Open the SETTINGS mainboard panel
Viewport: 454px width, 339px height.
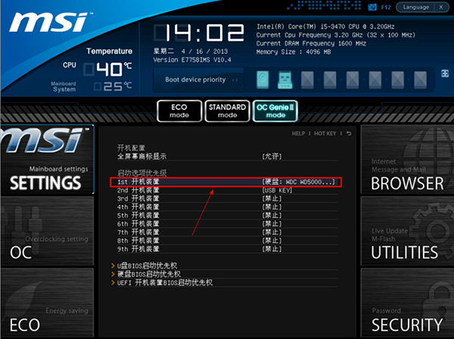pyautogui.click(x=47, y=160)
